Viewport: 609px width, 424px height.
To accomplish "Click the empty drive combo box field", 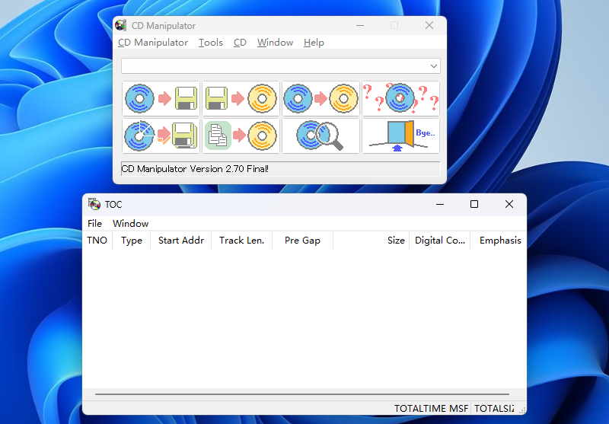I will click(x=280, y=66).
